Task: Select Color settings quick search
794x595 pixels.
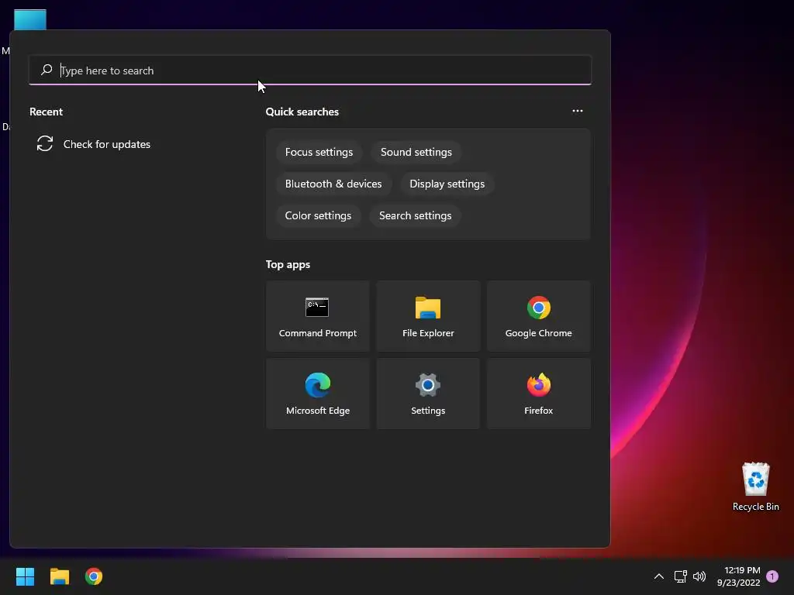Action: (x=318, y=216)
